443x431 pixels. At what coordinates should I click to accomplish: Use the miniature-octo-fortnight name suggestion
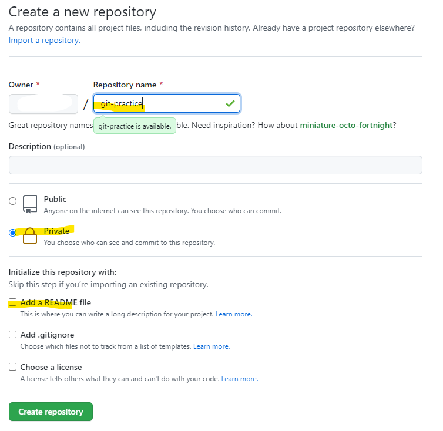point(346,126)
